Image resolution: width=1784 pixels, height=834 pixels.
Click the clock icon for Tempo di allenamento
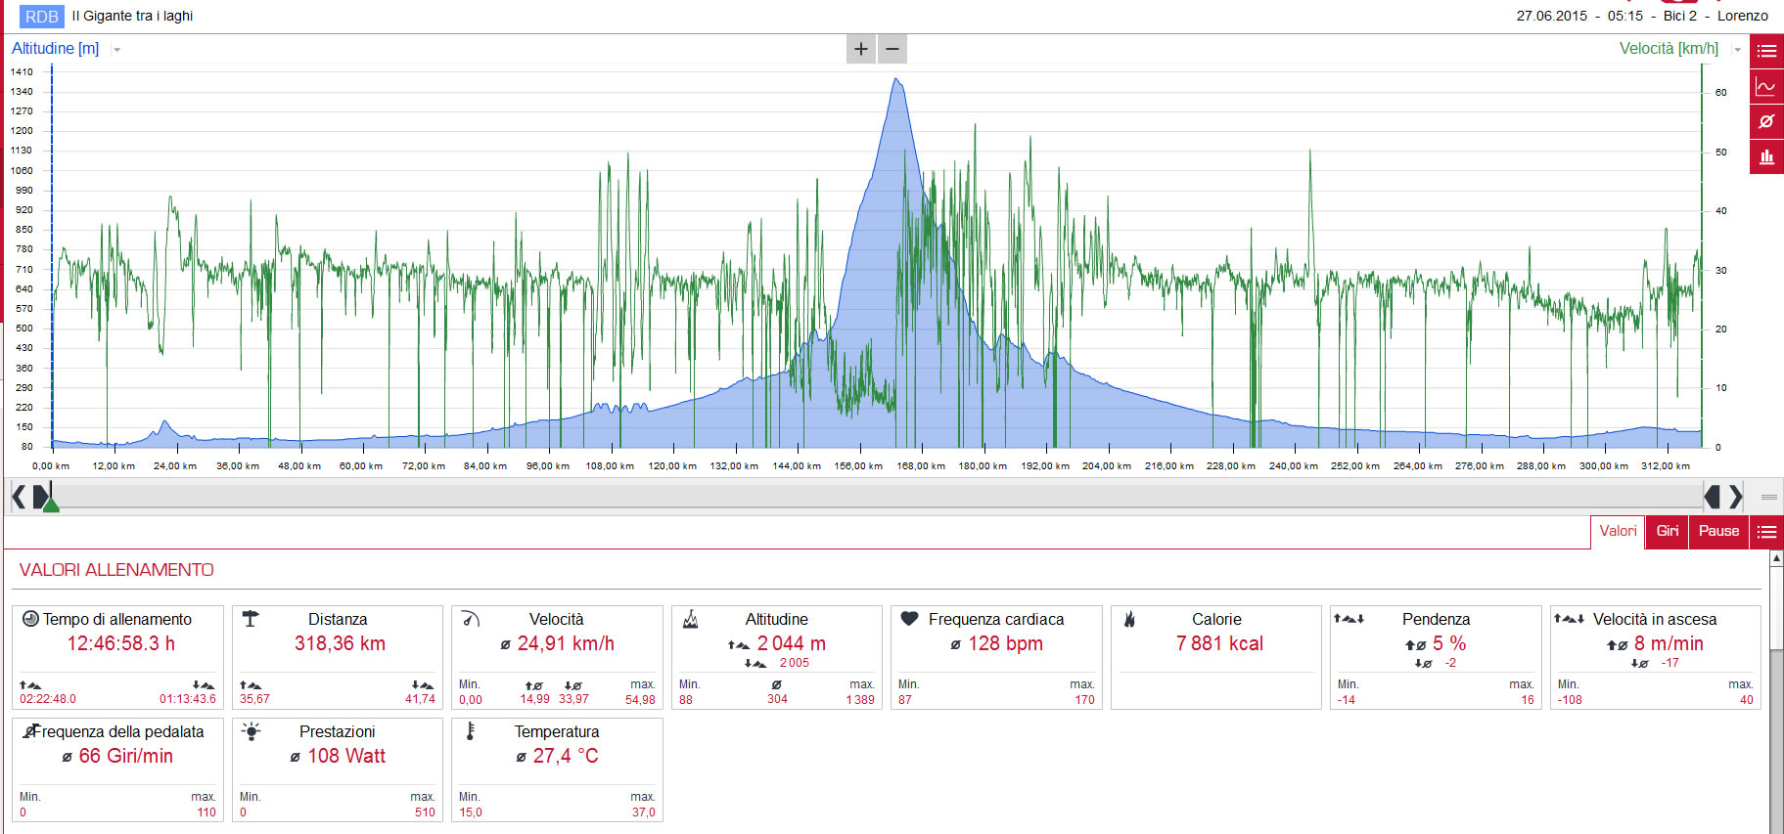30,619
